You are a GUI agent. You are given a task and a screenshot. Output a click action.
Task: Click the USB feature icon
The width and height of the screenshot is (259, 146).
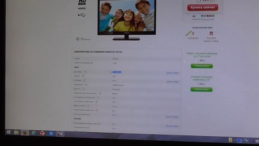click(x=82, y=15)
